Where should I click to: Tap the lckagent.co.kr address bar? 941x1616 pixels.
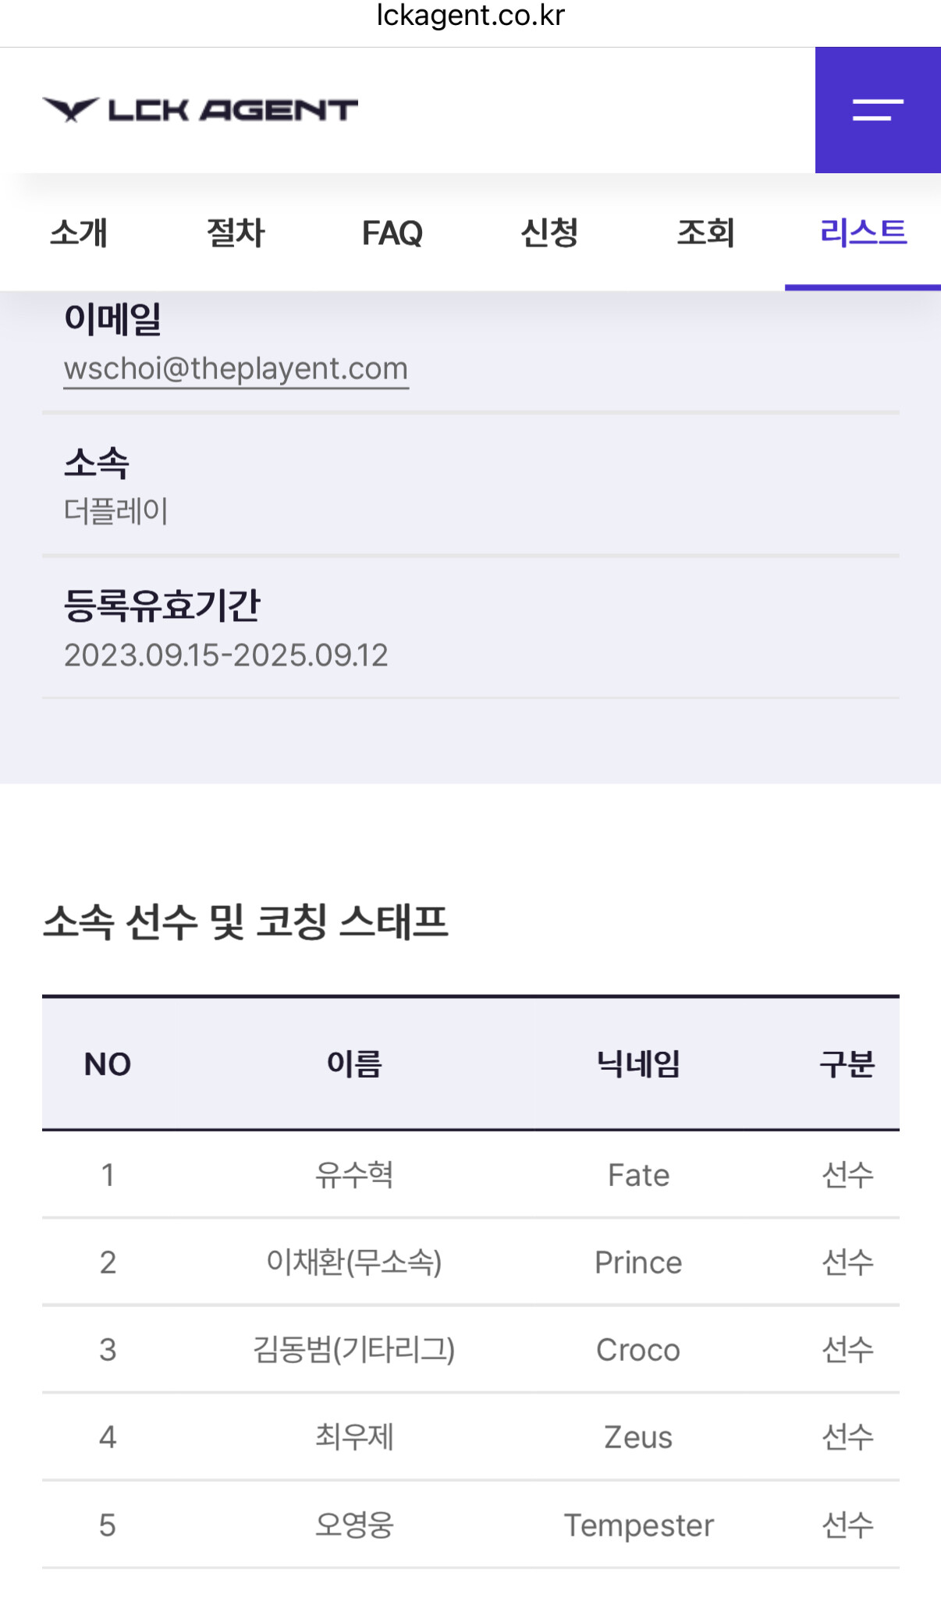(x=470, y=16)
